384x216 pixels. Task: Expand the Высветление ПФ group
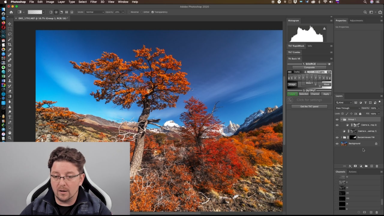point(341,138)
